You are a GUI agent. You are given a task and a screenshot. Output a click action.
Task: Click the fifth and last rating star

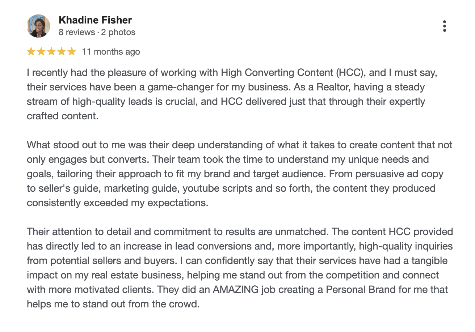(x=72, y=52)
